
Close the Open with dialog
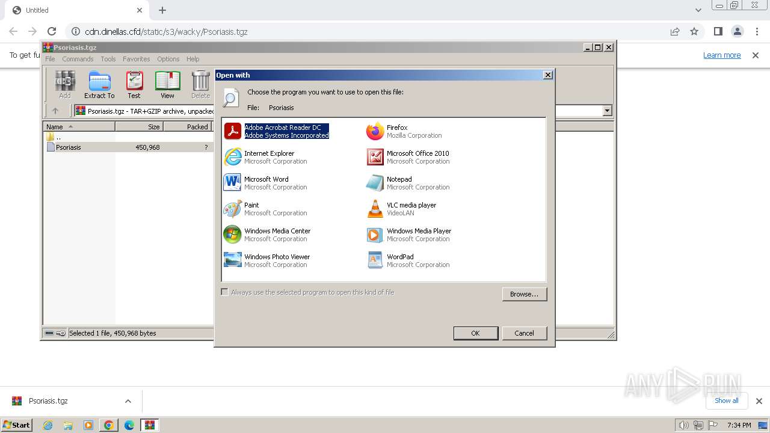coord(547,75)
